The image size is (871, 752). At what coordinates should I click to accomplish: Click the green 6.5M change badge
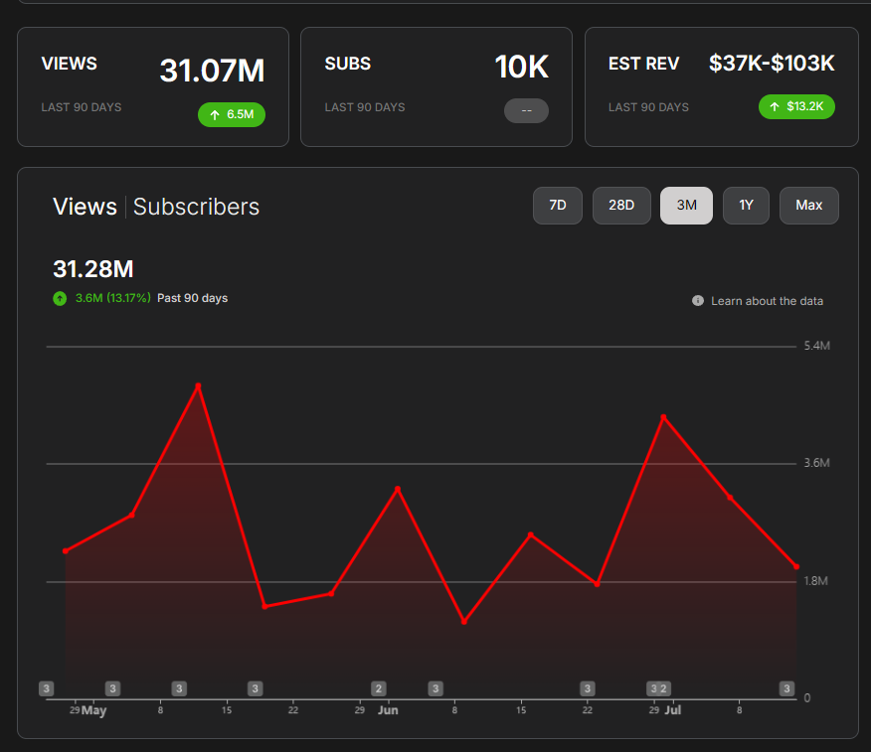[x=232, y=115]
